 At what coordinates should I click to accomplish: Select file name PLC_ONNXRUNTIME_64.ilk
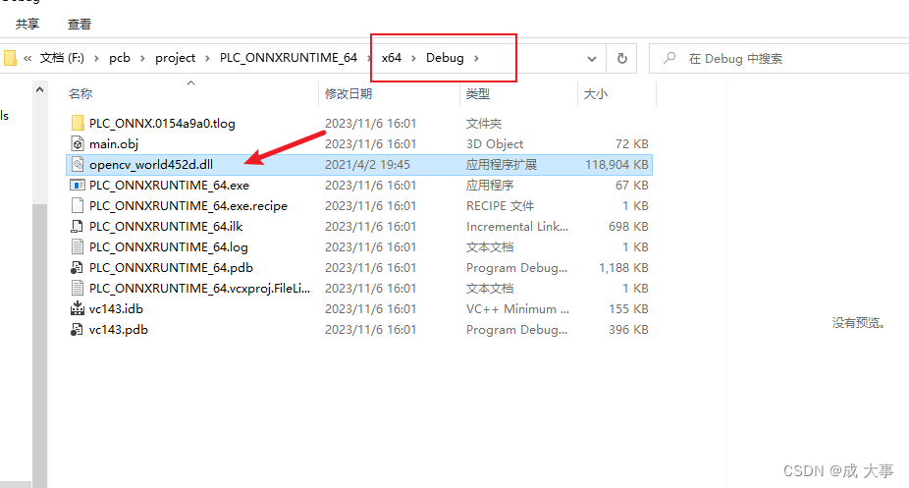point(166,227)
